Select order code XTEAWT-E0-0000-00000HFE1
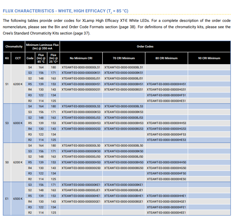This screenshot has width=237, height=220. 166,207
